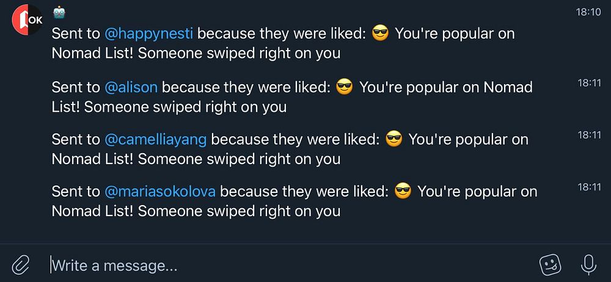Click the paperclip attach file icon

pos(20,264)
